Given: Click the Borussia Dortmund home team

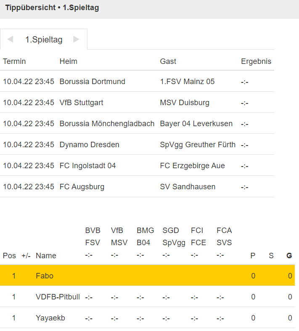Looking at the screenshot, I should (x=93, y=82).
